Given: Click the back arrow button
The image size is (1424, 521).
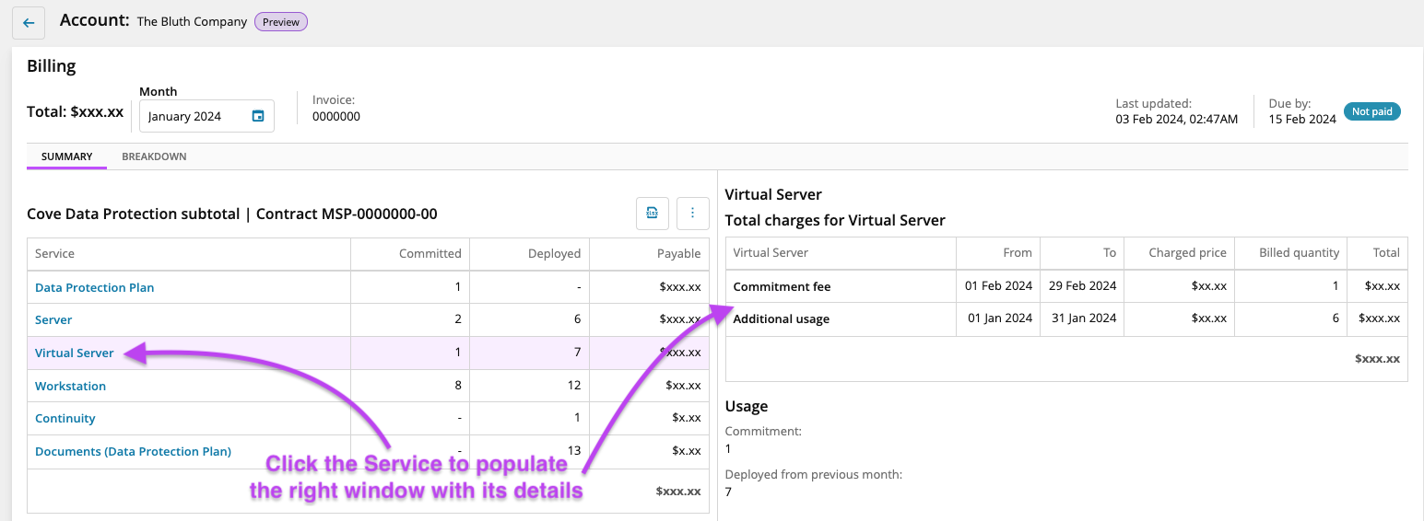Looking at the screenshot, I should 29,23.
